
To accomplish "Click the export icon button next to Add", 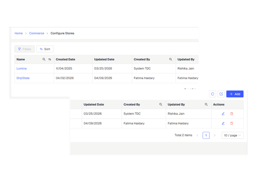I will [x=221, y=94].
